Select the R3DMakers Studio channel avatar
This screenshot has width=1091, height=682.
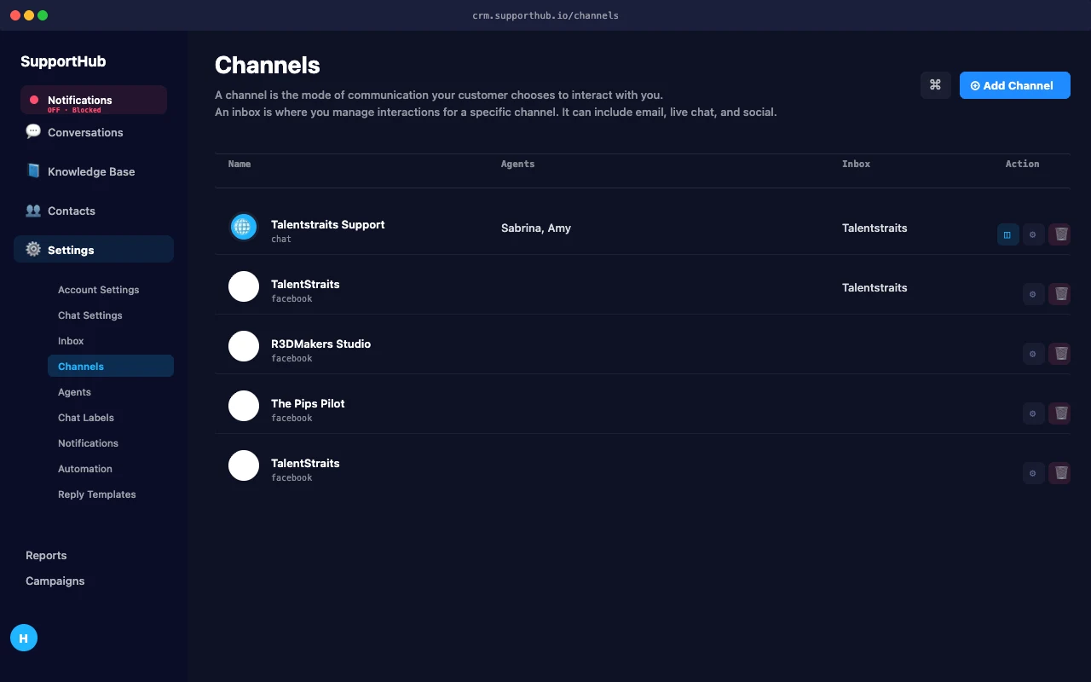244,346
